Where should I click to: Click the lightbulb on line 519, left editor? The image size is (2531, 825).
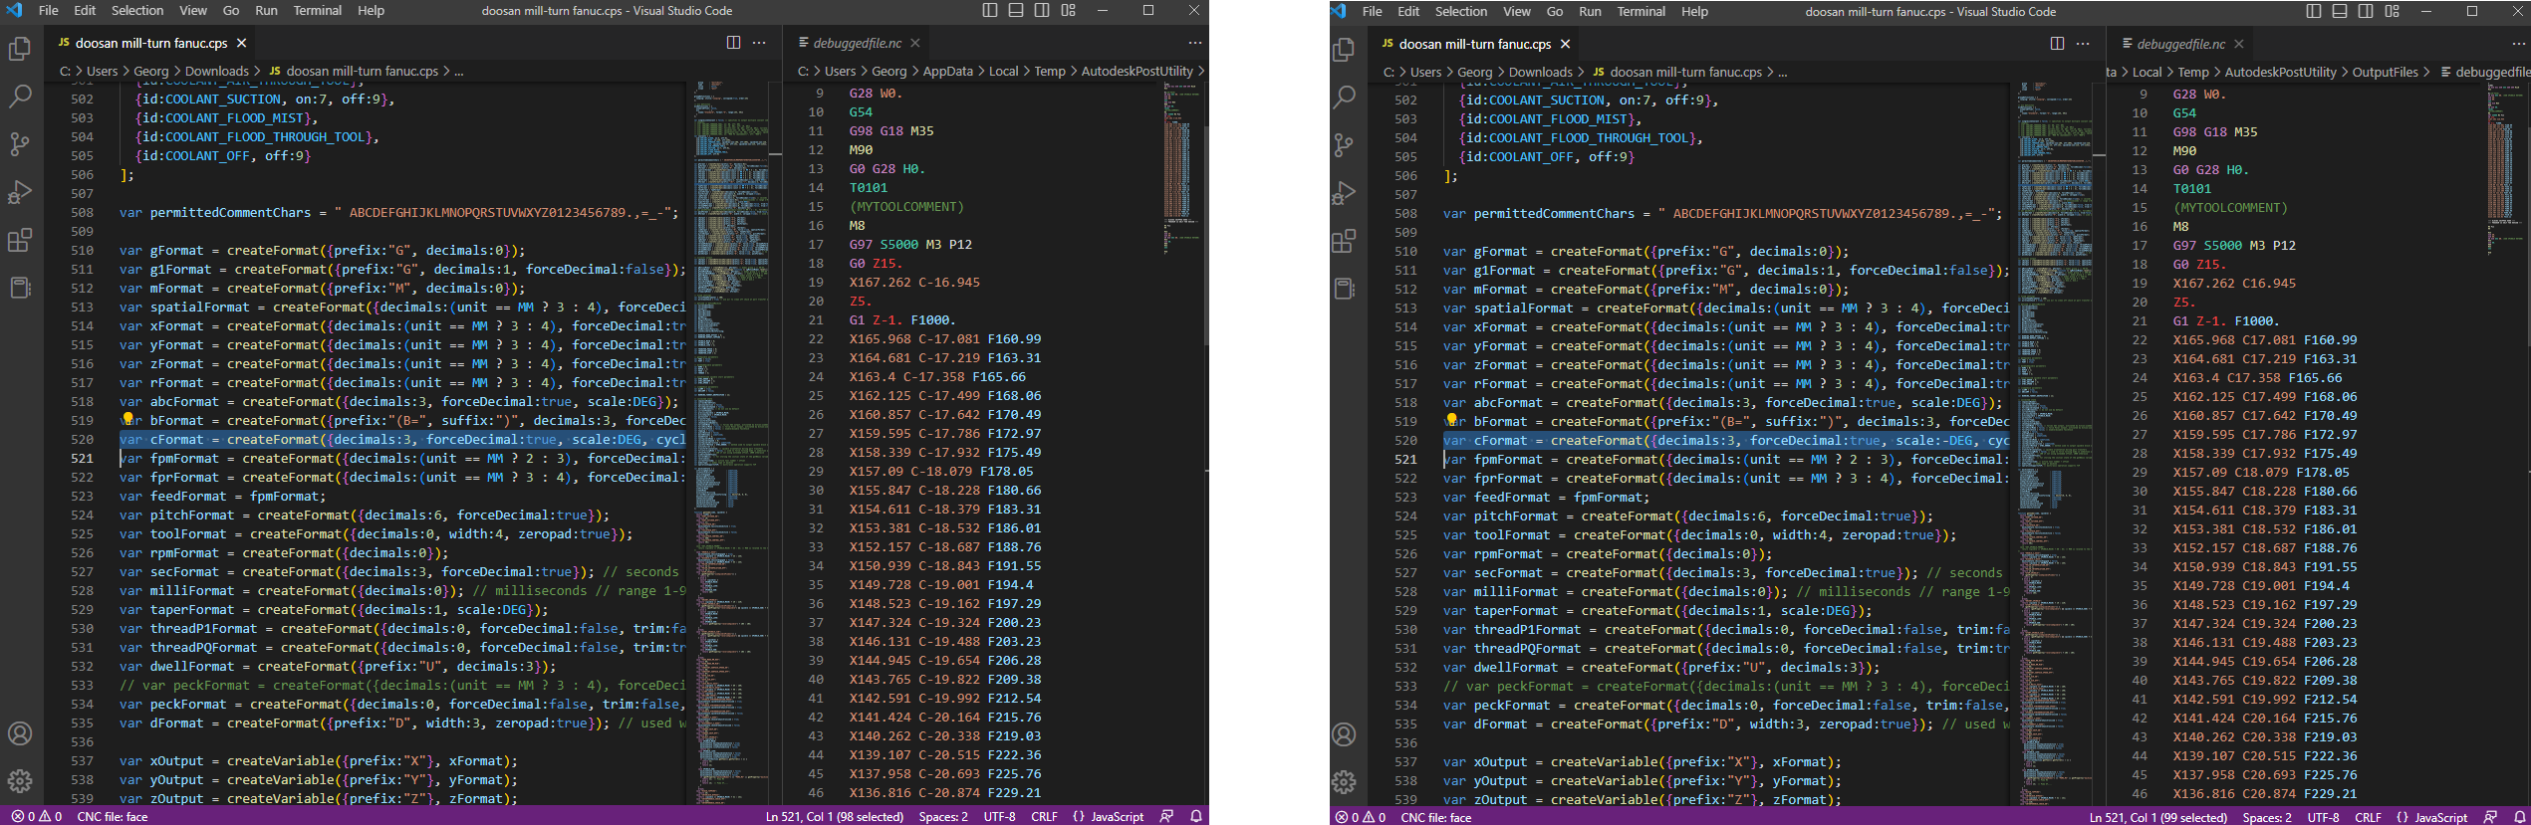tap(128, 419)
